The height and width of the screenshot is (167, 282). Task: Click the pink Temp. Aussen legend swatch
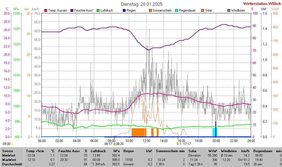click(46, 10)
